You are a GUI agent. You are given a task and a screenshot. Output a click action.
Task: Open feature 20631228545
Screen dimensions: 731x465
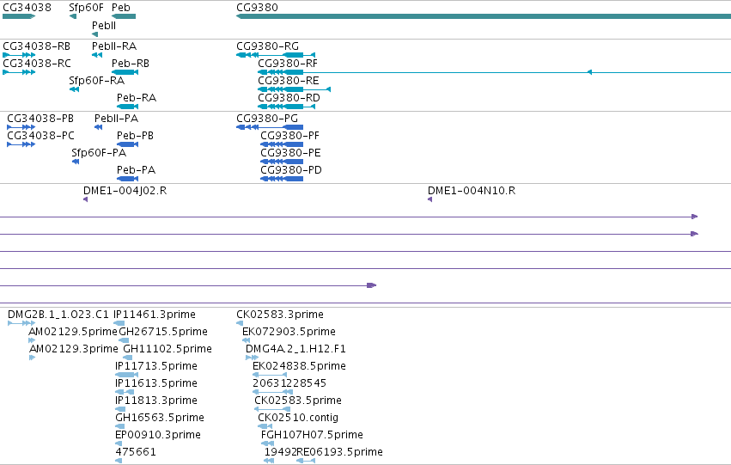289,383
